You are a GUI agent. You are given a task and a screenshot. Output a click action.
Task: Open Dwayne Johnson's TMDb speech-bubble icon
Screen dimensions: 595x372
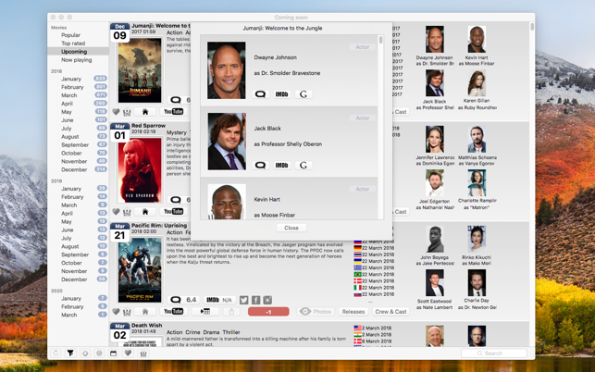click(260, 94)
